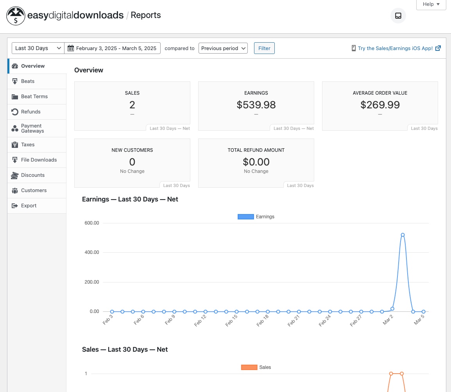
Task: Click the Average Order Value $269.99 tile
Action: click(380, 106)
